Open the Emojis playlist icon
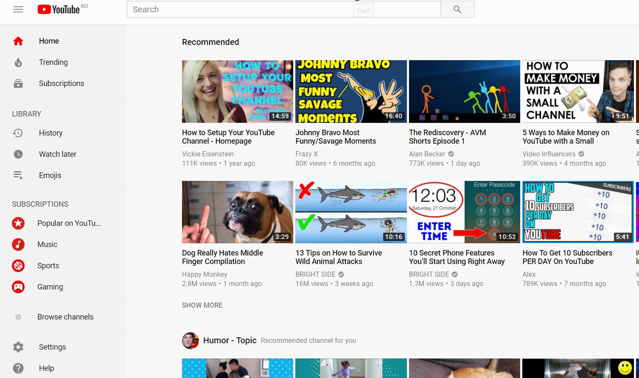The height and width of the screenshot is (378, 639). pyautogui.click(x=18, y=175)
